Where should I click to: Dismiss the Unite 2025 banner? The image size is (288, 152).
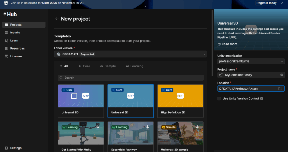click(282, 3)
